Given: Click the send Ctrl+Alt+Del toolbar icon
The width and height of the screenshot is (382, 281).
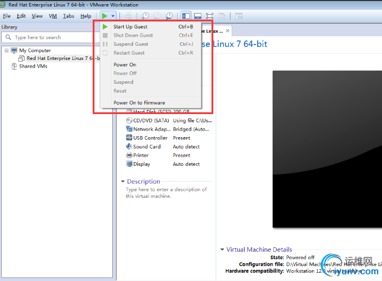Looking at the screenshot, I should pyautogui.click(x=128, y=16).
